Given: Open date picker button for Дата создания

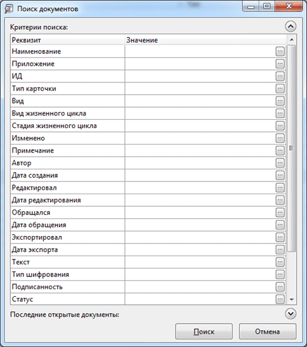Looking at the screenshot, I should [x=280, y=175].
